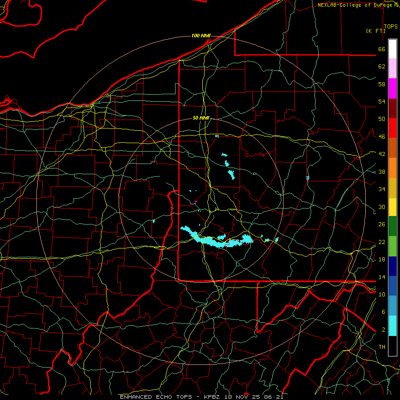
Task: Click the 'ENHANCED ECHO TOPS - KPBZ' caption
Action: (170, 397)
